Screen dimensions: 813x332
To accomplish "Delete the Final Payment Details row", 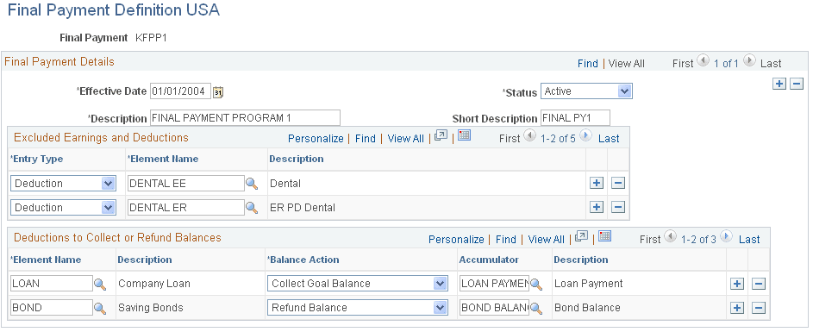I will (797, 84).
